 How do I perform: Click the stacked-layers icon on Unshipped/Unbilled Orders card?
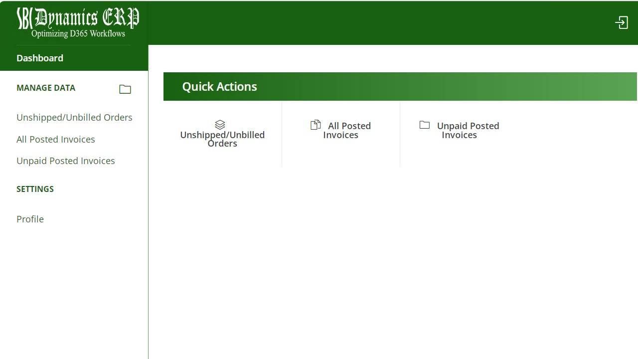[x=220, y=124]
